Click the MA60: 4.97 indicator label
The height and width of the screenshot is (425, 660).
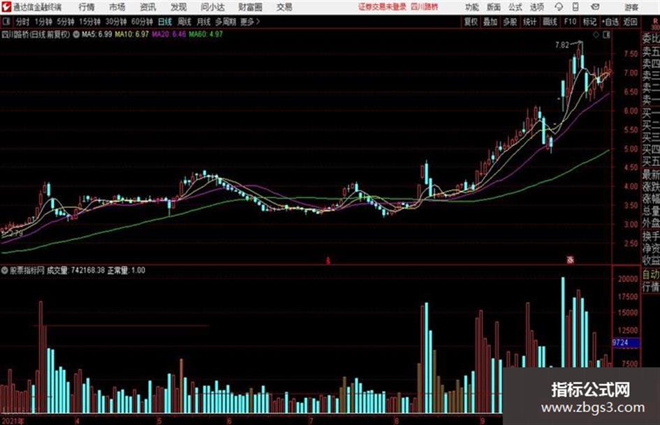click(206, 34)
